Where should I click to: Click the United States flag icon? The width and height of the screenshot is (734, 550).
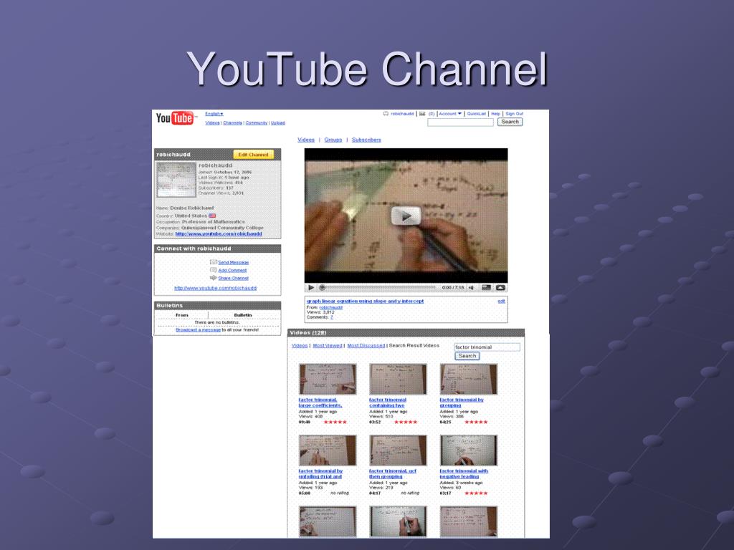pos(212,216)
